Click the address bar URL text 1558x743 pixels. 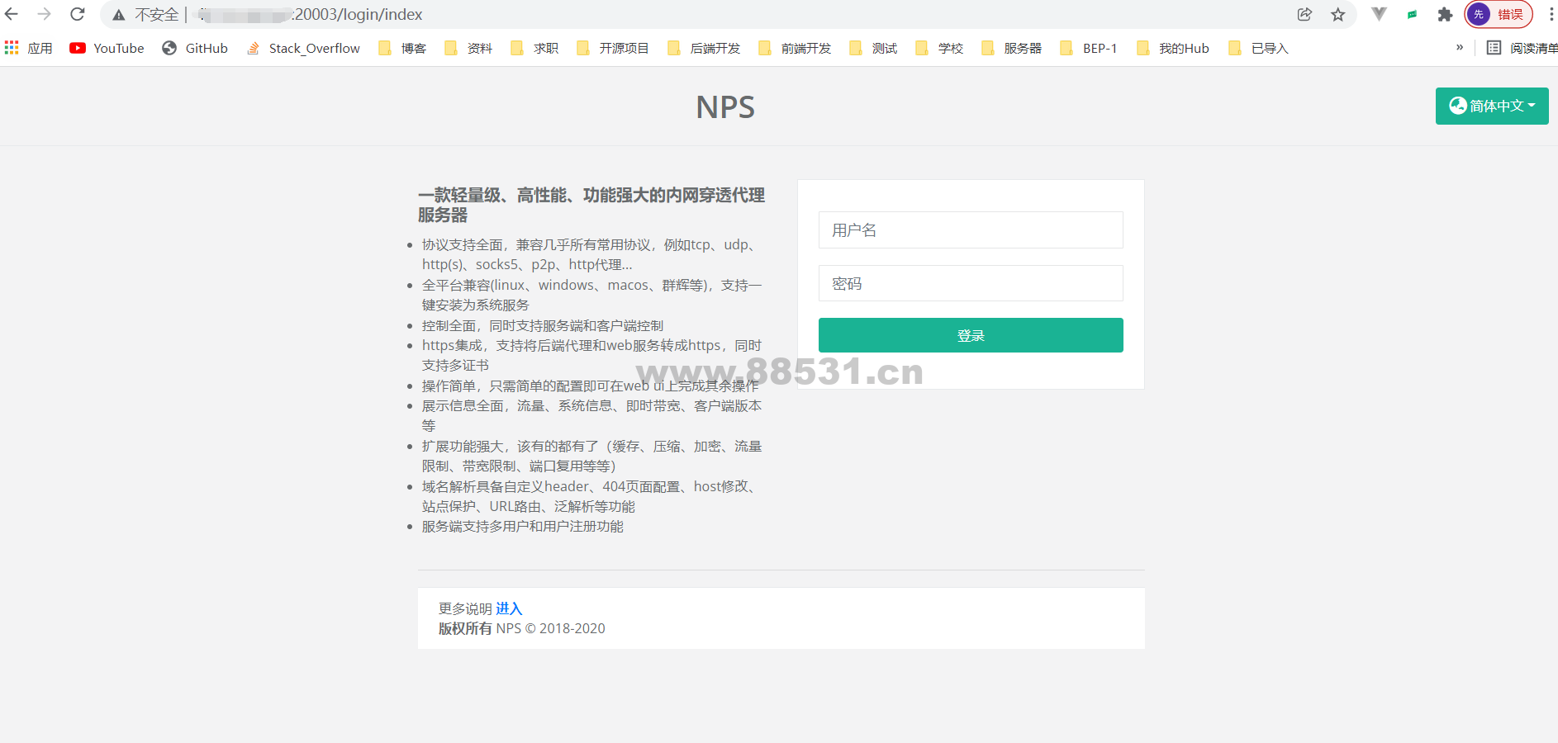pos(310,14)
